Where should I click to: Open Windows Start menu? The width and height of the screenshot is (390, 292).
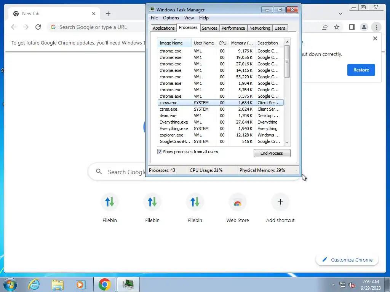10,284
